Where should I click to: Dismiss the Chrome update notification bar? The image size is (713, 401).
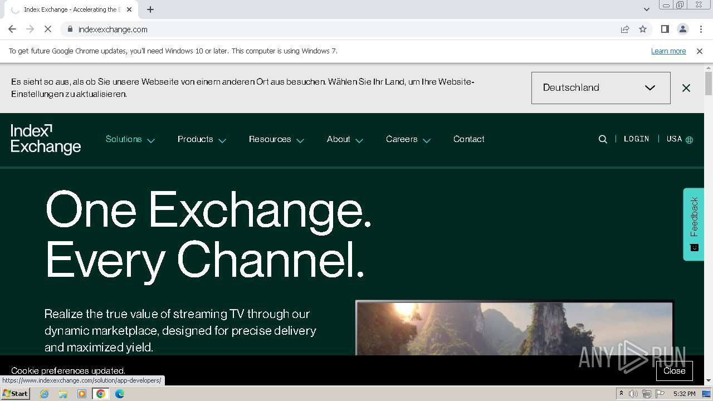coord(700,51)
